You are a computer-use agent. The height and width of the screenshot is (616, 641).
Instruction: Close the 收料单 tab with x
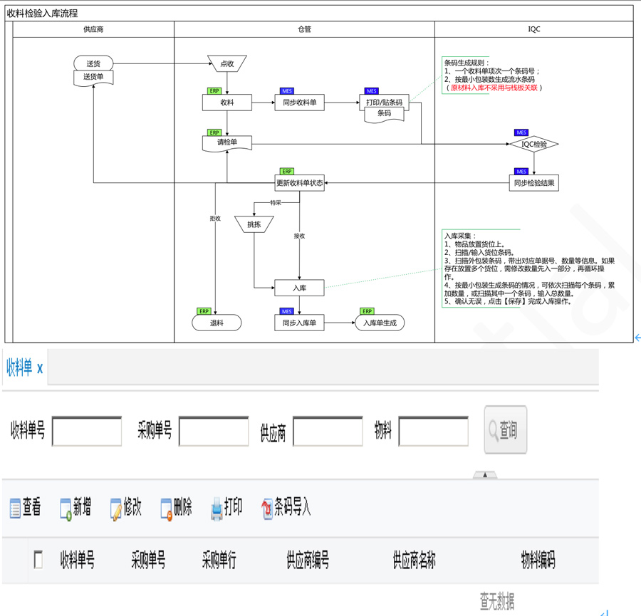tap(40, 368)
